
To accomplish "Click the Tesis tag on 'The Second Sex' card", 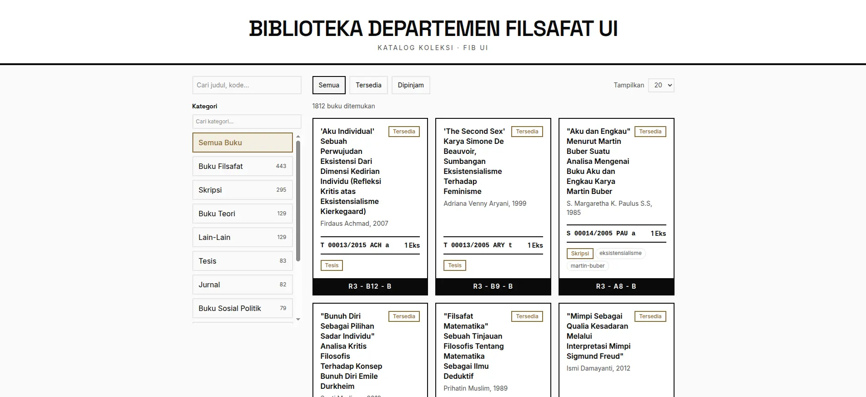I will (x=455, y=265).
